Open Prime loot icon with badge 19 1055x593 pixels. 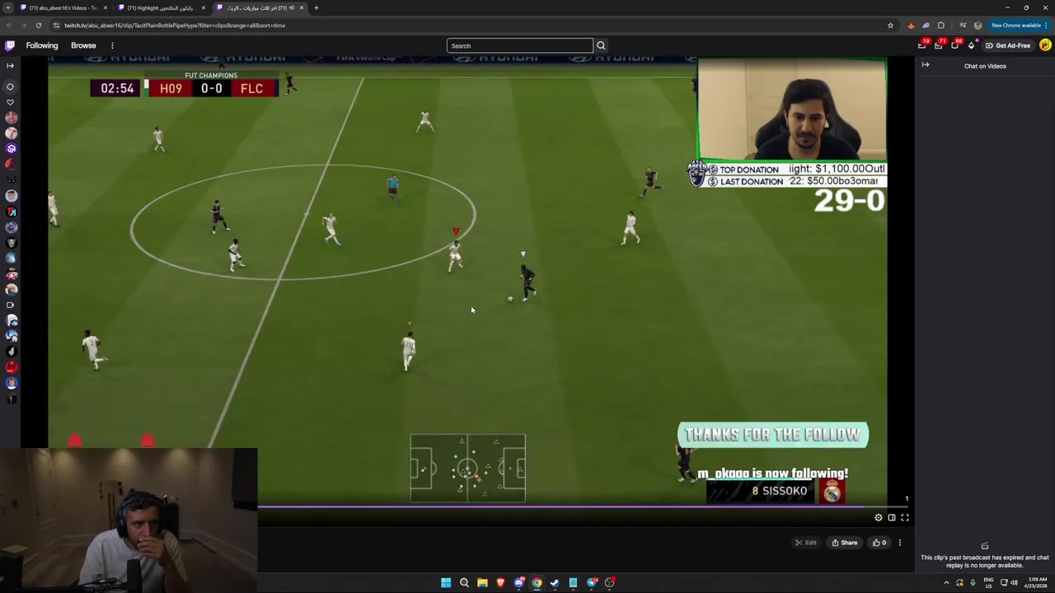922,45
